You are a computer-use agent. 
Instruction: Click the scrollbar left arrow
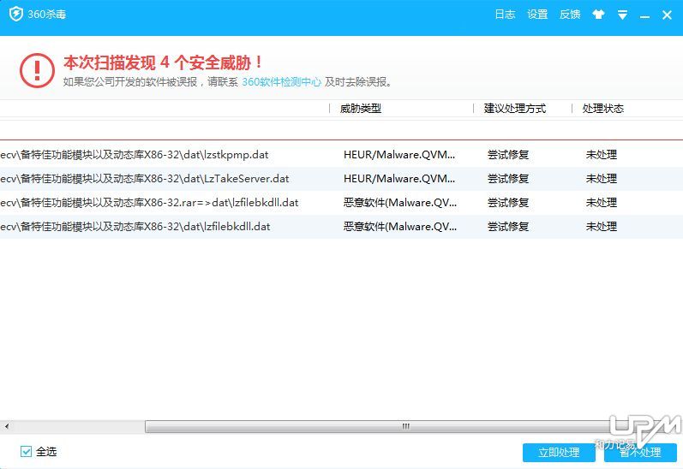(7, 426)
